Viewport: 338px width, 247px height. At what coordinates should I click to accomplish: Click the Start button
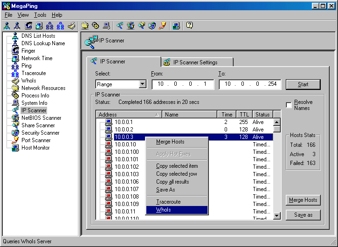303,84
